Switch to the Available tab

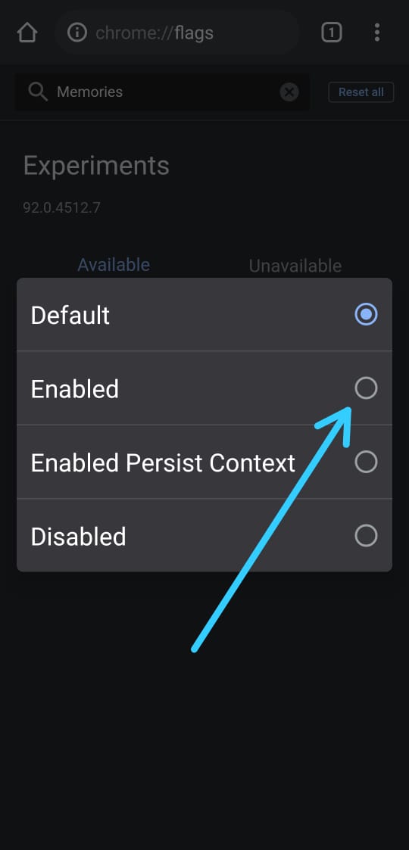(x=114, y=265)
